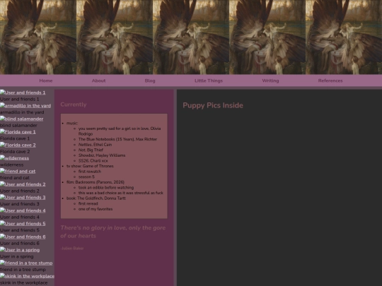This screenshot has width=382, height=286.
Task: Click the 'There's no glory in love' quote
Action: point(113,232)
